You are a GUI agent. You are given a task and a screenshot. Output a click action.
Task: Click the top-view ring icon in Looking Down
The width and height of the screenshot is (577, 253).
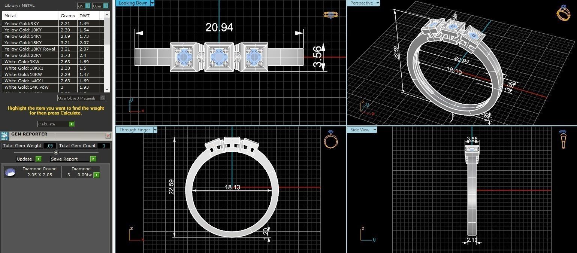pos(331,15)
